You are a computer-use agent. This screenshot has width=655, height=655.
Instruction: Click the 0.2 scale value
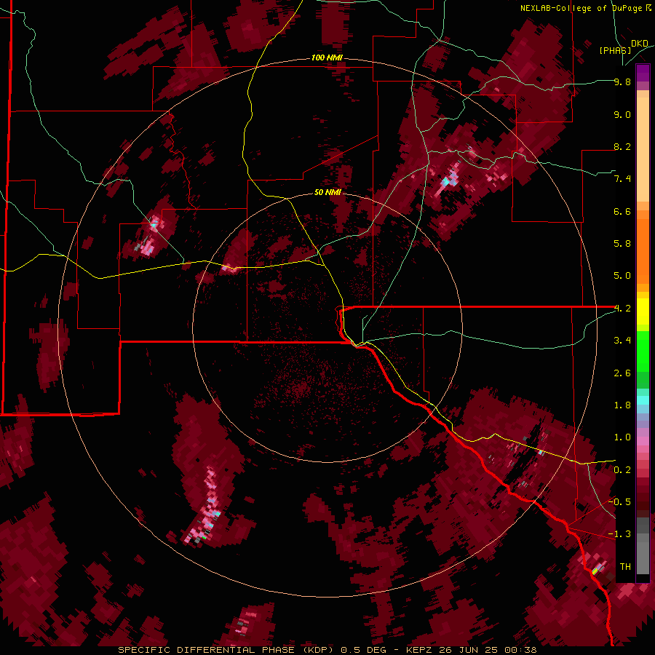622,470
